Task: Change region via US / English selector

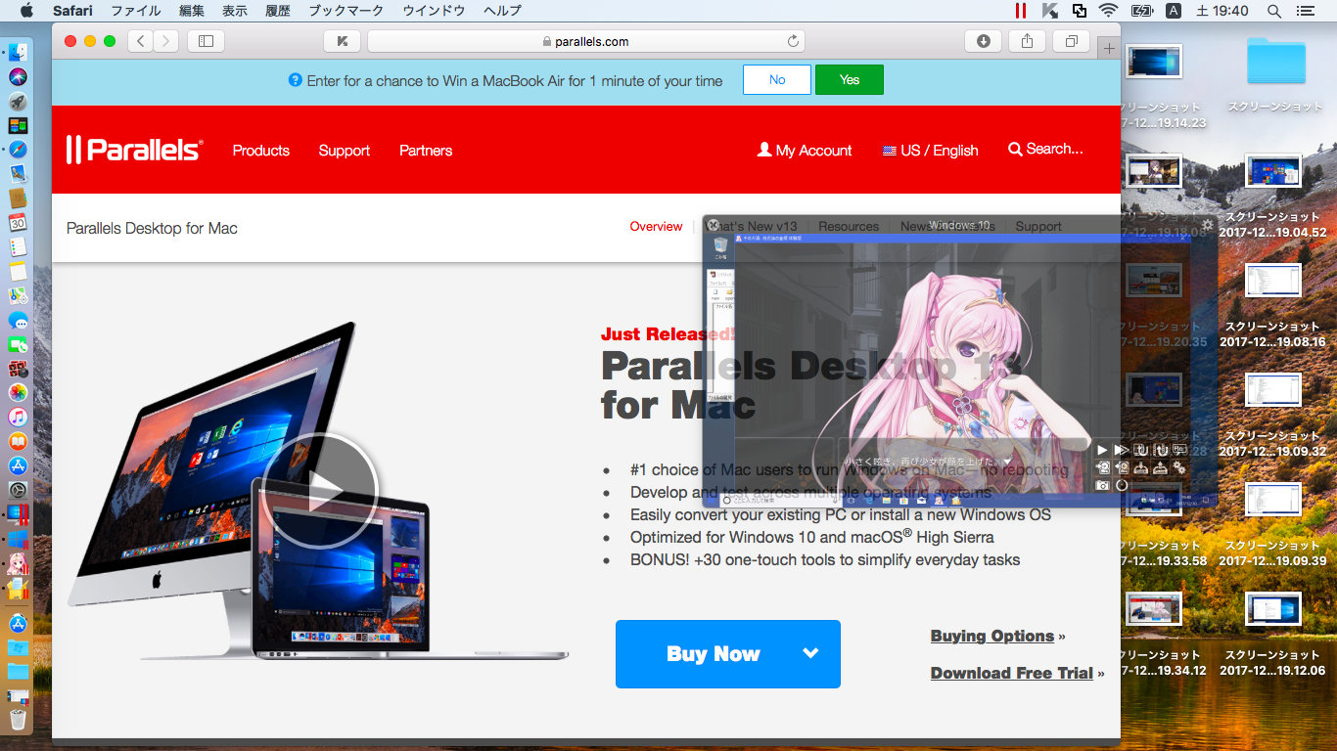Action: coord(930,151)
